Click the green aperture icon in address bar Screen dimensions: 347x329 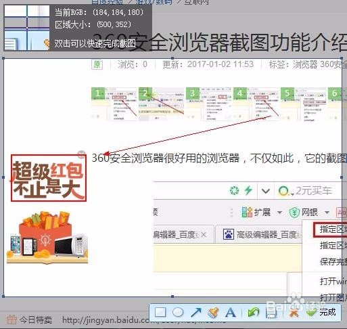(234, 190)
